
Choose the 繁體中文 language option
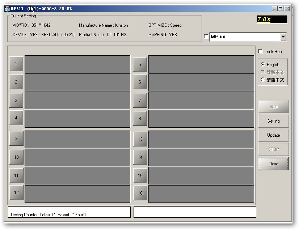[263, 80]
